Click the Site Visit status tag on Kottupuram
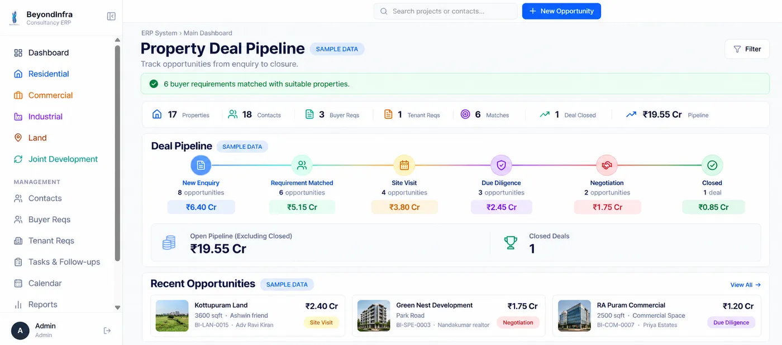This screenshot has width=782, height=345. click(x=321, y=322)
